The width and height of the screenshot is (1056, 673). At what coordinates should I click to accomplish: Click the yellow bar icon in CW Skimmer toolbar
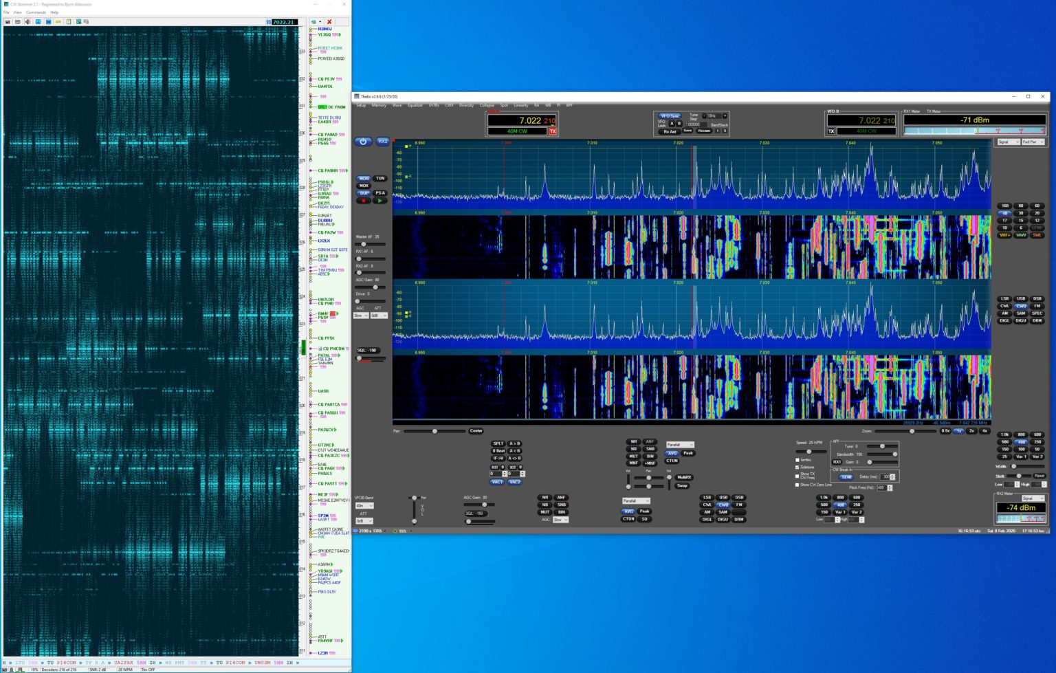[58, 22]
